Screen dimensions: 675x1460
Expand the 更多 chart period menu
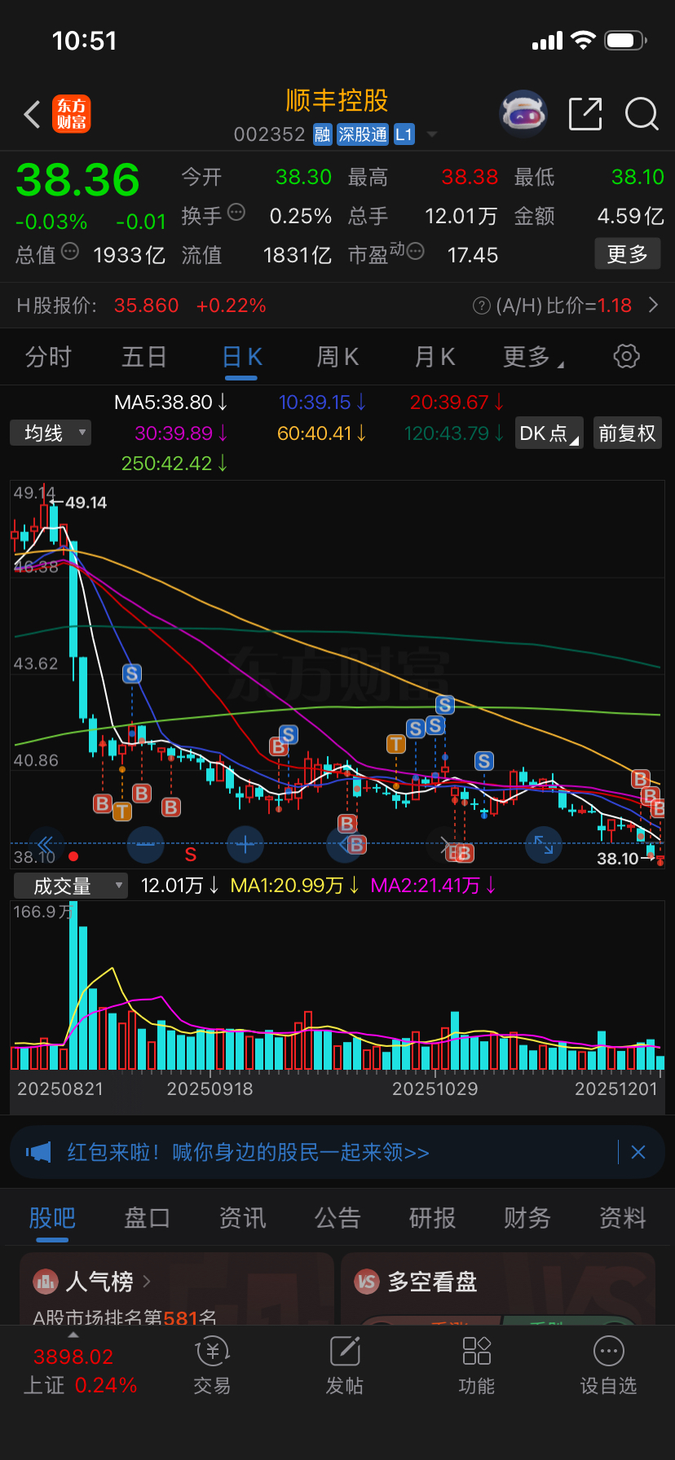(533, 357)
